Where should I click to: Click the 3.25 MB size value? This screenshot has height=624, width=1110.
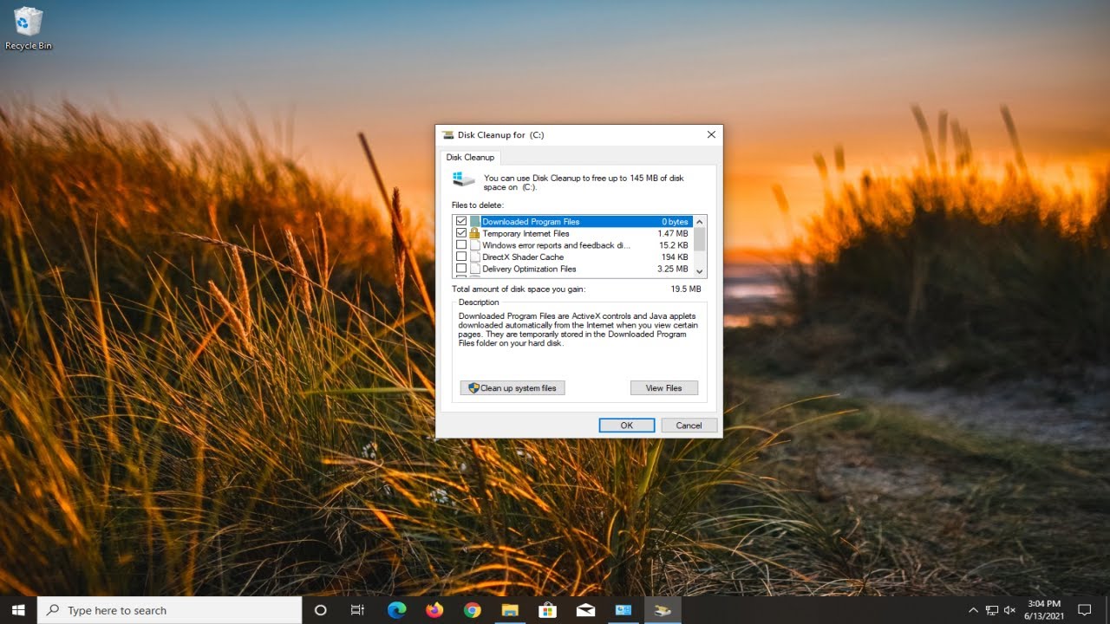coord(673,270)
